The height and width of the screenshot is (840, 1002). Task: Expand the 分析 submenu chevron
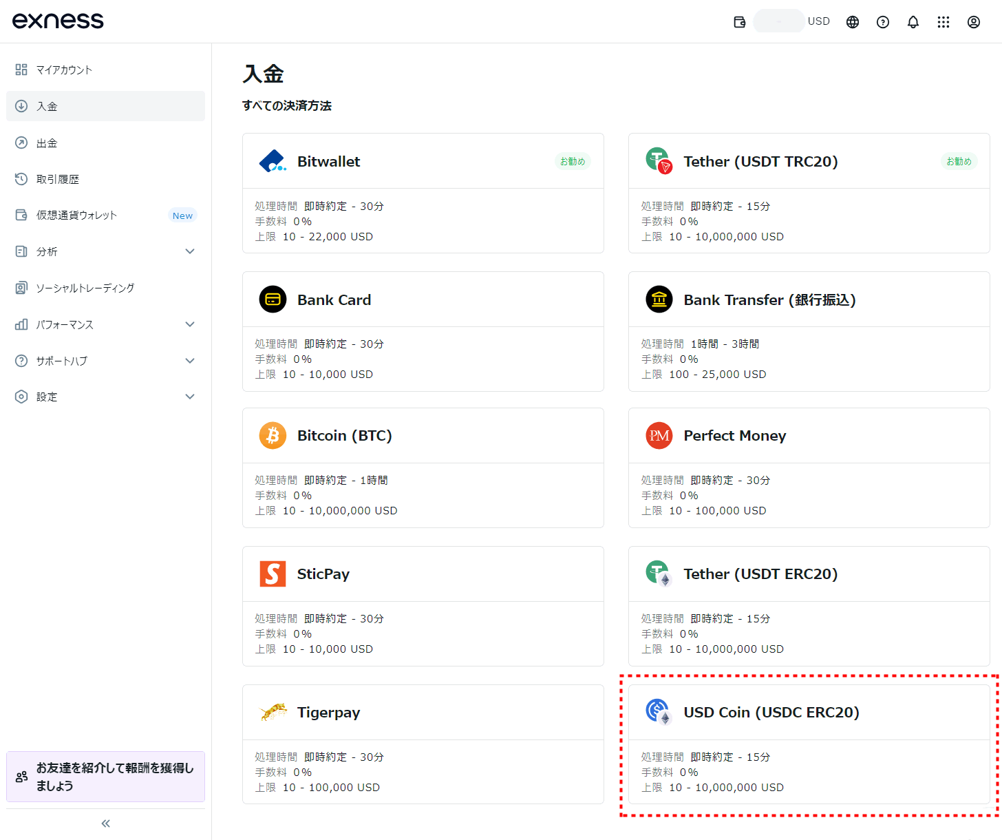190,251
